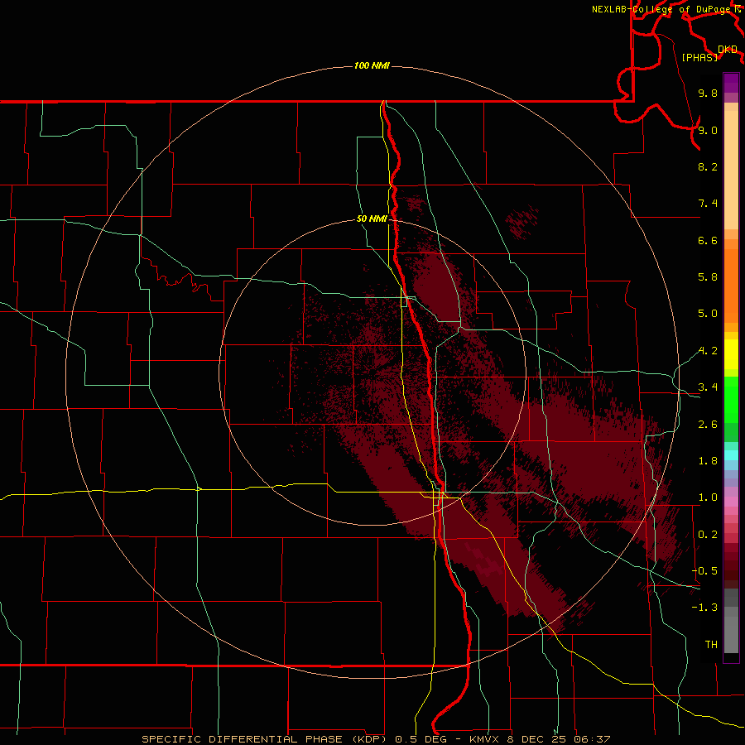Click the 9.0 value on the color scale
The image size is (745, 745).
[x=708, y=130]
